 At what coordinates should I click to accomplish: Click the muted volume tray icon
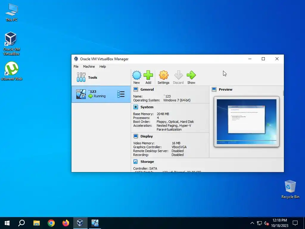(267, 223)
